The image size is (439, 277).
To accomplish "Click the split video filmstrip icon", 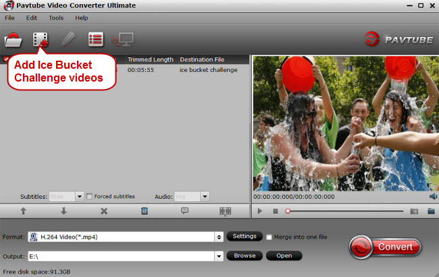I will pyautogui.click(x=225, y=211).
